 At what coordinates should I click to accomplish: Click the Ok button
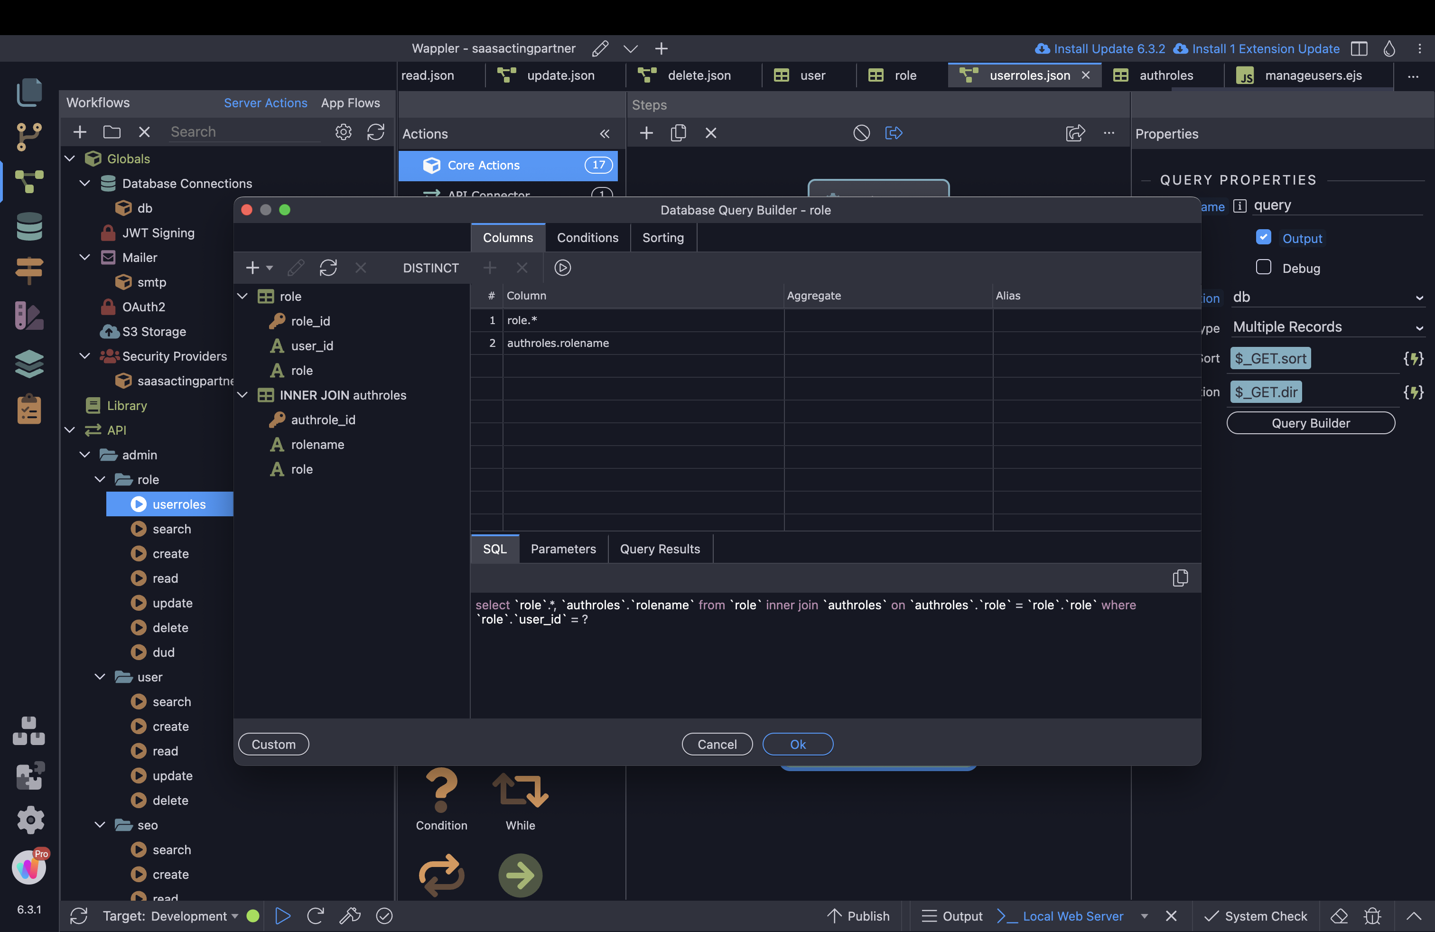pos(797,744)
